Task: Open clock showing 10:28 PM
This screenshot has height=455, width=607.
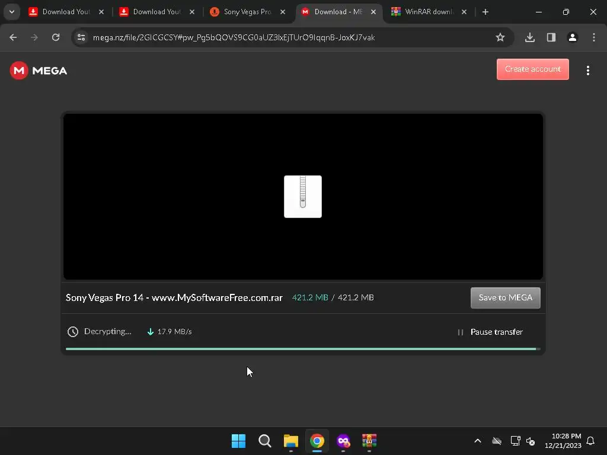Action: (563, 441)
